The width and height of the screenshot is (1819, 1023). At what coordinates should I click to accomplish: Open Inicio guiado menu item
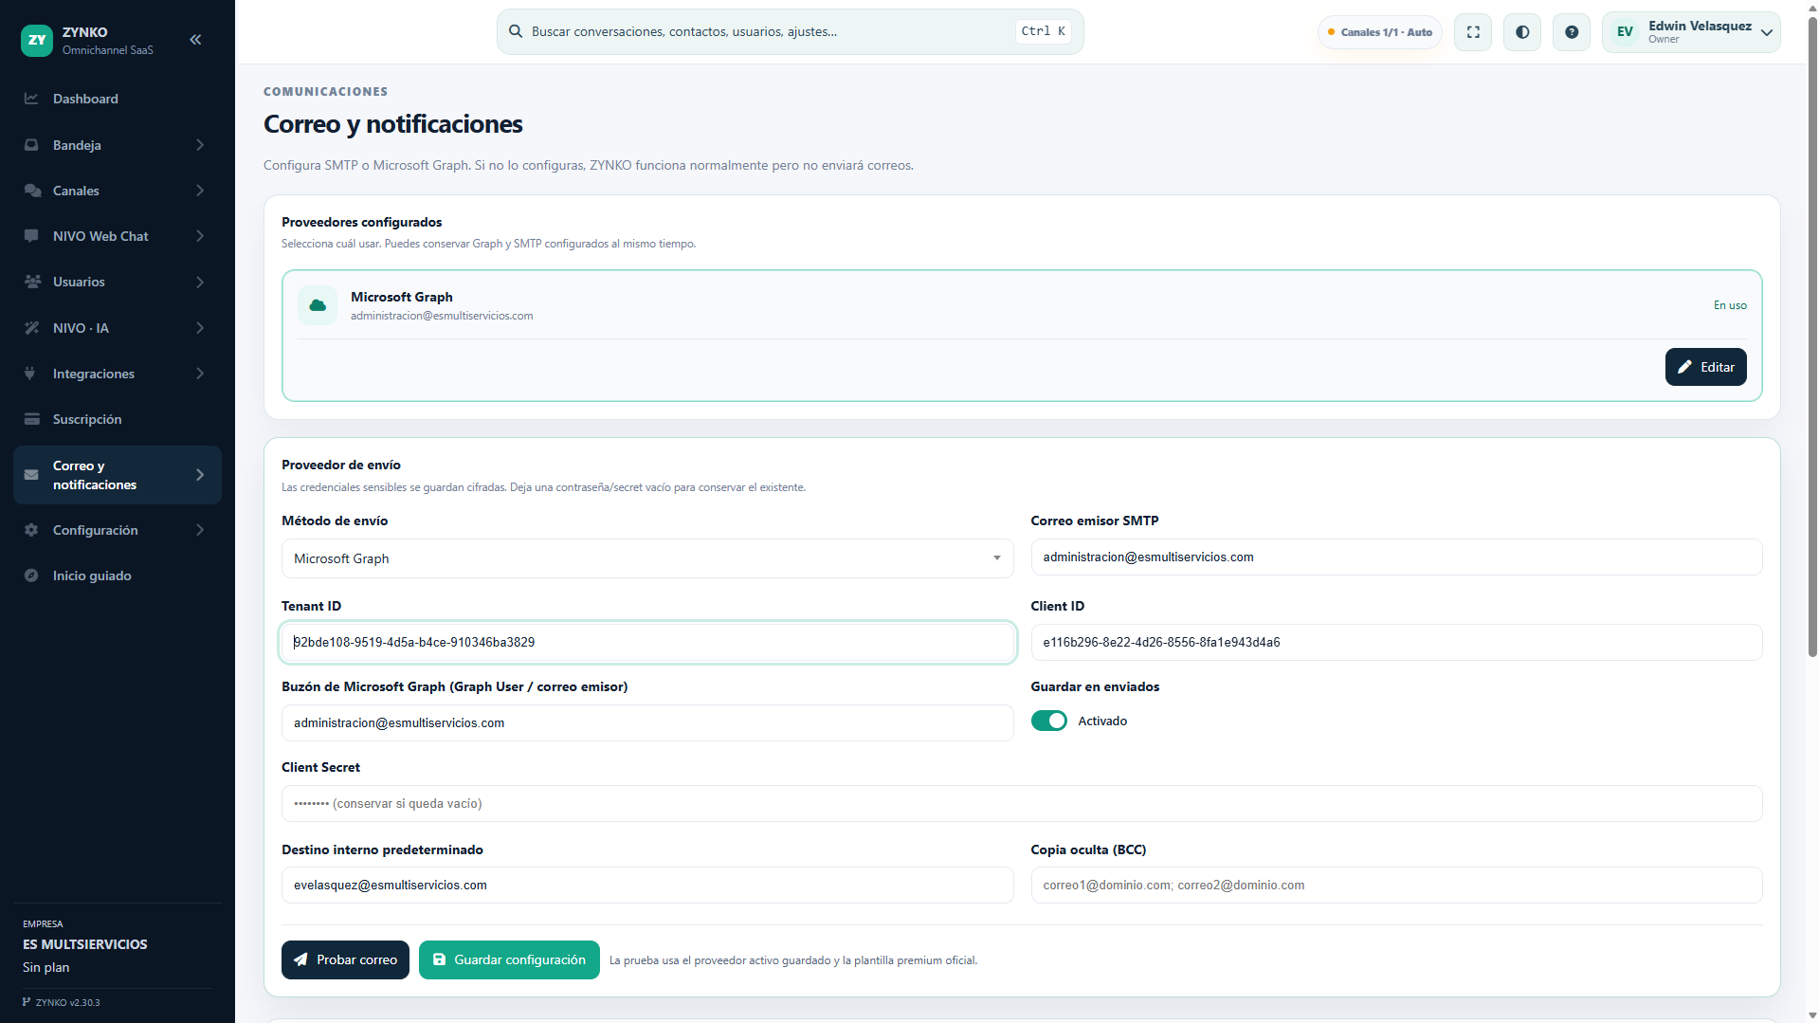point(118,575)
